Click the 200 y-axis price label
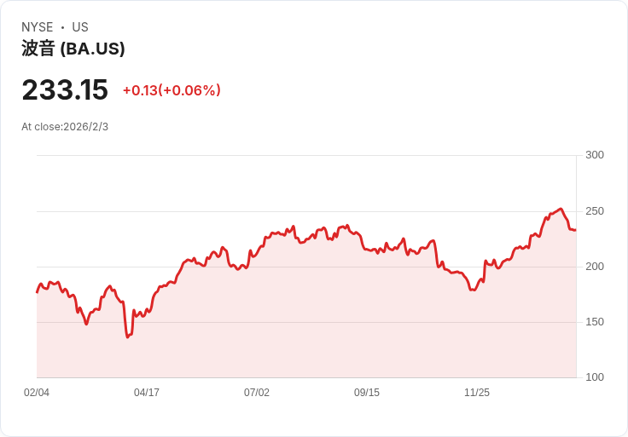Image resolution: width=628 pixels, height=437 pixels. click(595, 267)
